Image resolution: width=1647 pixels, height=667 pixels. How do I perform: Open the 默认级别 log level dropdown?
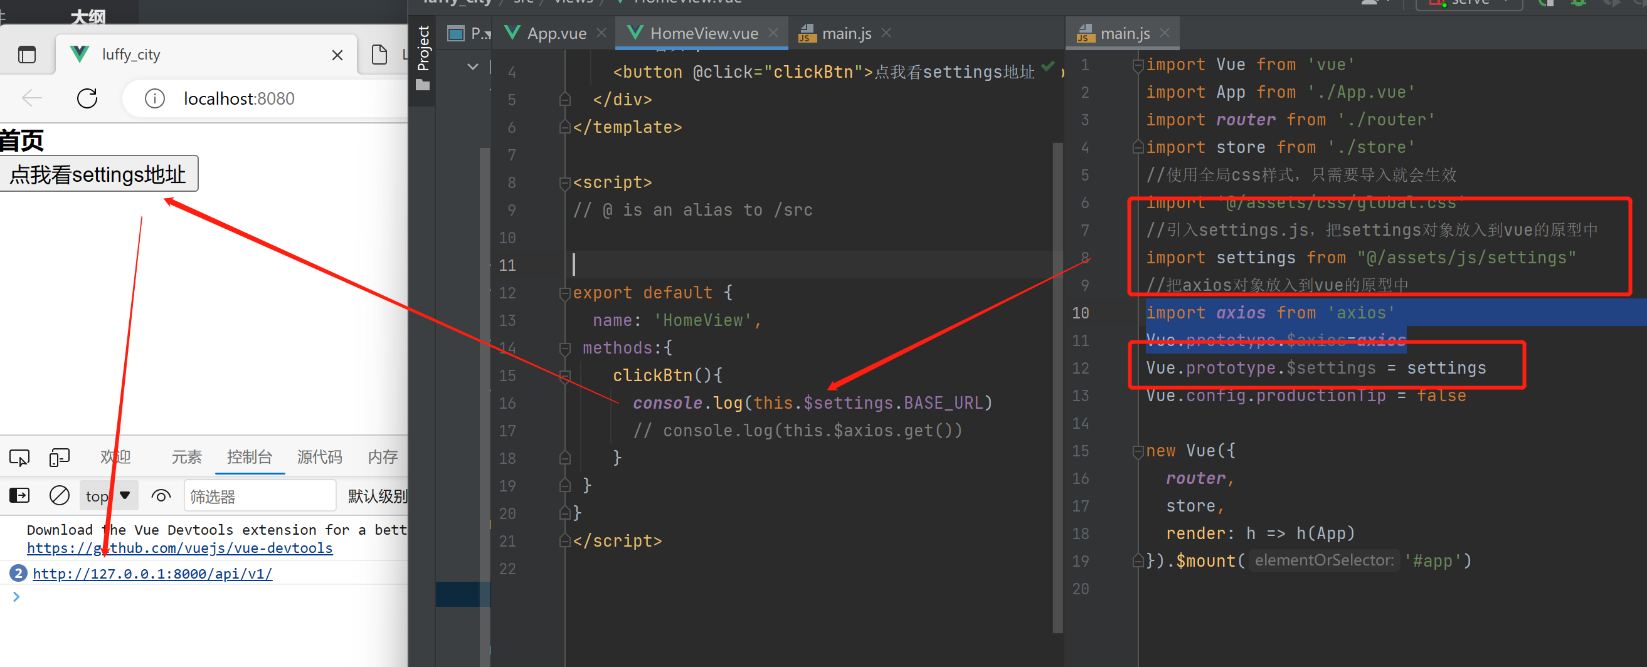[x=377, y=496]
